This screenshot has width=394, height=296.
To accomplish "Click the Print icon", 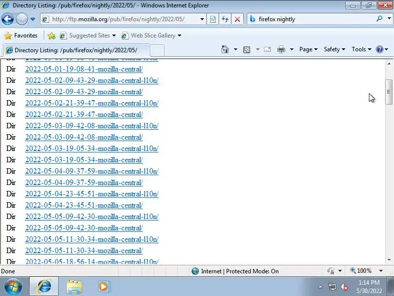I will [x=281, y=49].
